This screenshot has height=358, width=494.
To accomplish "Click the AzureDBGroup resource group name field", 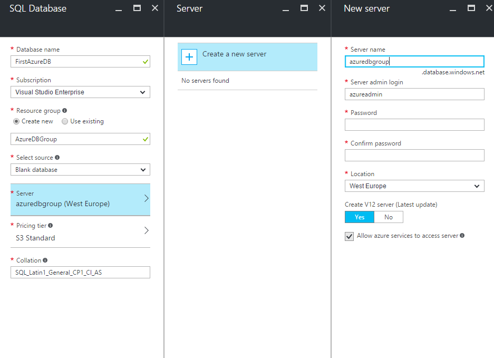I will (80, 139).
